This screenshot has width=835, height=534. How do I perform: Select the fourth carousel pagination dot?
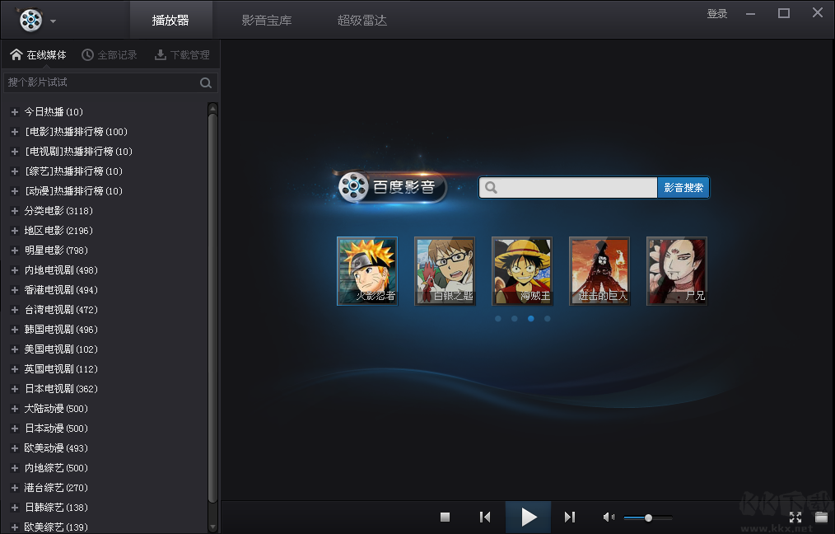tap(547, 318)
